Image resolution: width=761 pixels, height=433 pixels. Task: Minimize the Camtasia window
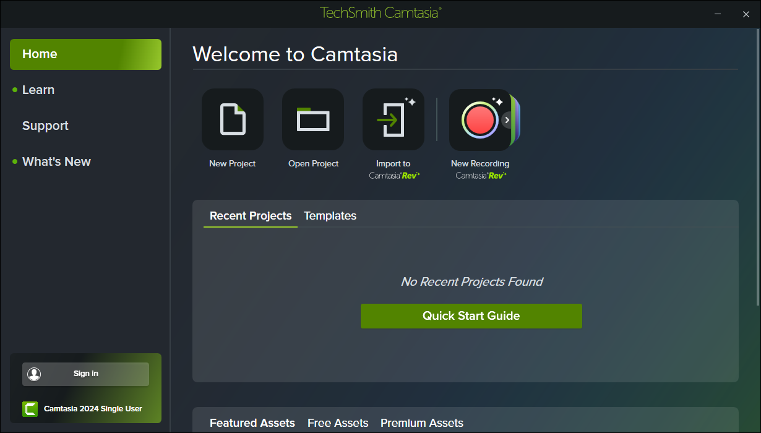718,14
